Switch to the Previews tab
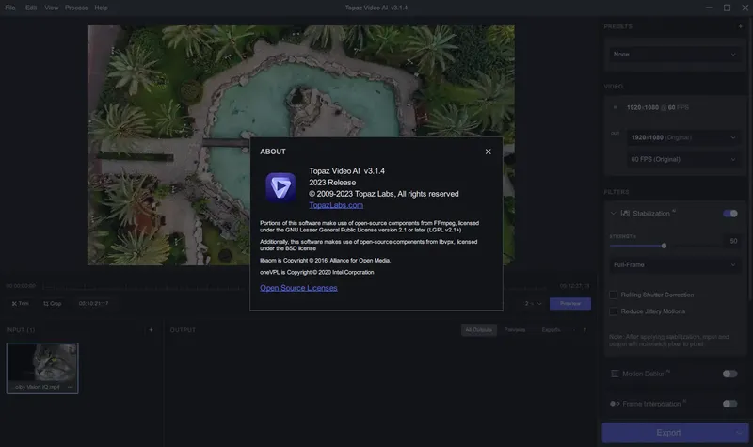 coord(514,330)
